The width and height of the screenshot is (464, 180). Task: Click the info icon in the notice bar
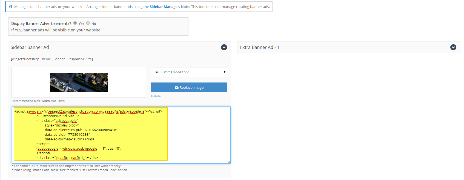[11, 7]
